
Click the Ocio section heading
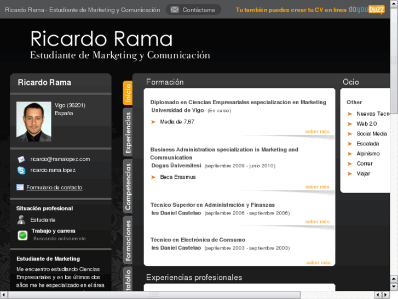[x=350, y=82]
